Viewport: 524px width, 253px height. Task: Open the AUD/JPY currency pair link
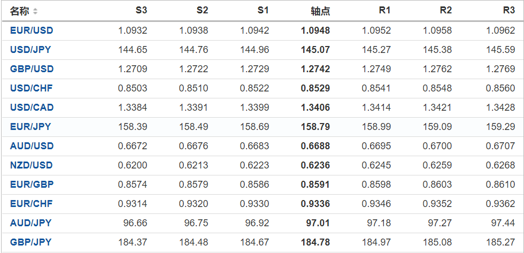pos(30,223)
